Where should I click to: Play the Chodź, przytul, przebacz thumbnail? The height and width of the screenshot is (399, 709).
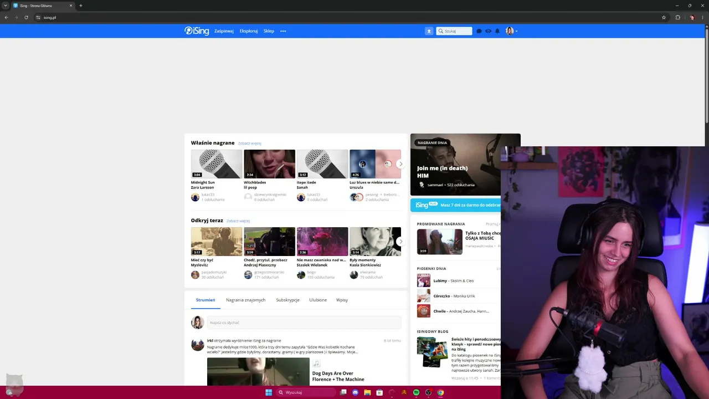[269, 242]
